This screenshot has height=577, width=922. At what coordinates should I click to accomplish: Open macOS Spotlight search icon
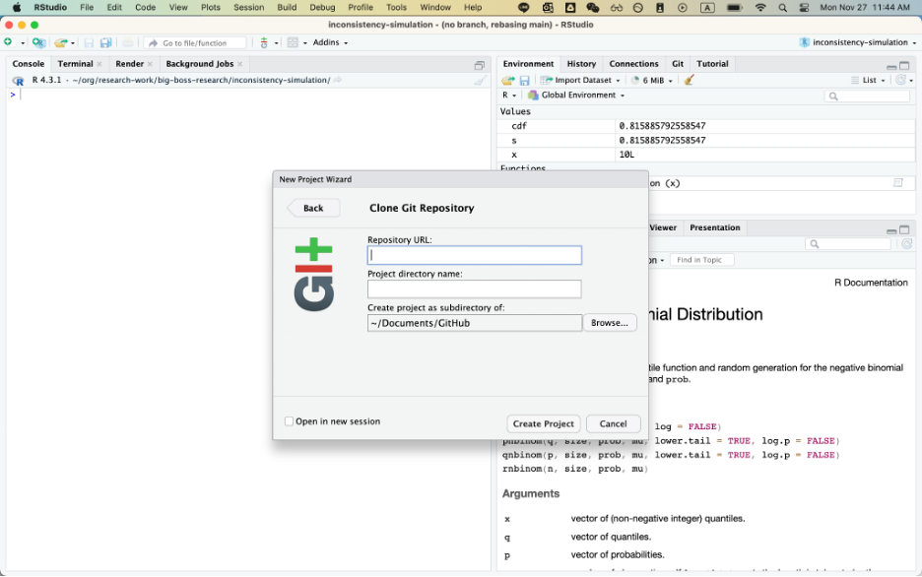click(x=783, y=8)
